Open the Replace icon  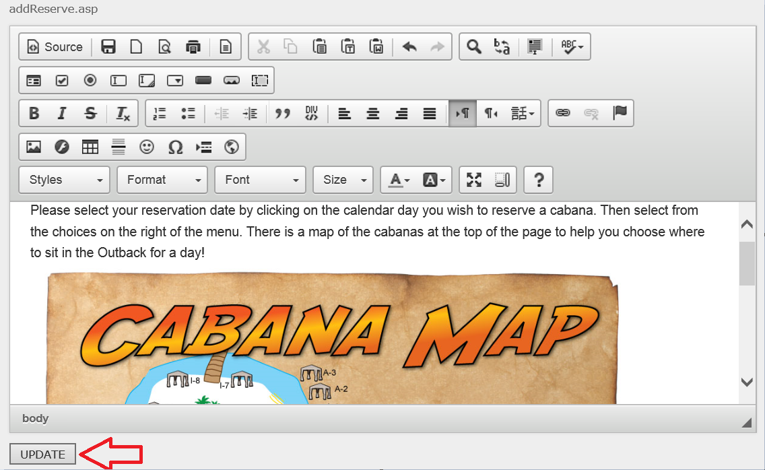[x=502, y=47]
